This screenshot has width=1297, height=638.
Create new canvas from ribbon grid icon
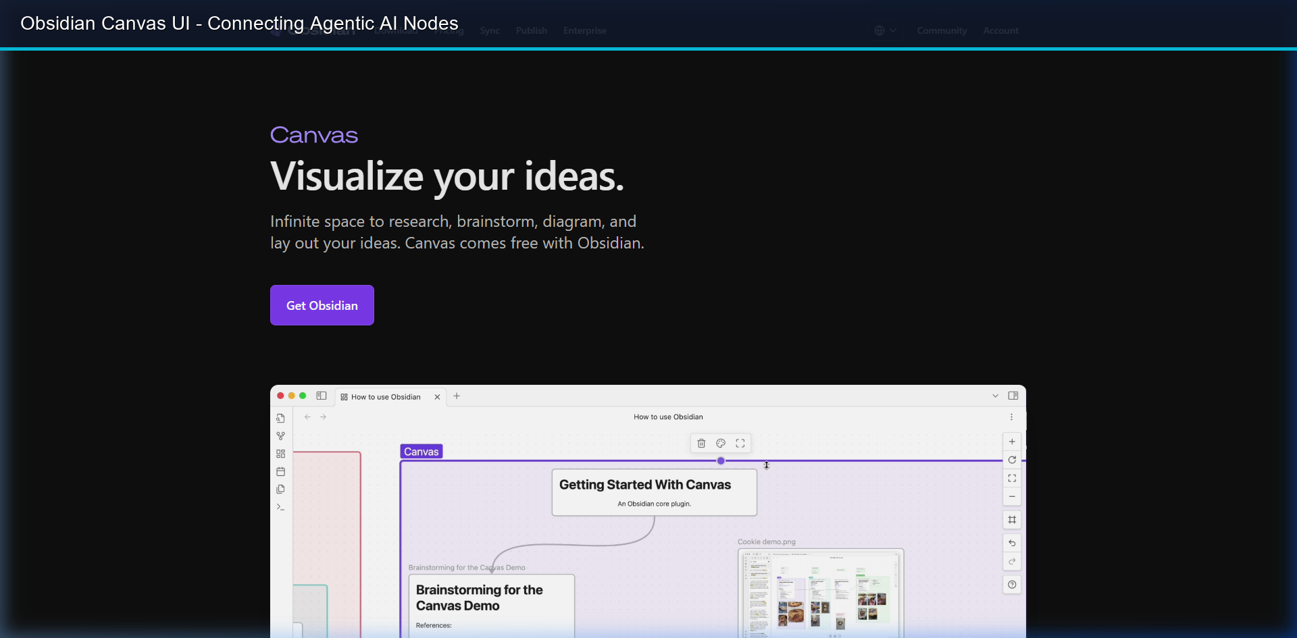pyautogui.click(x=280, y=454)
